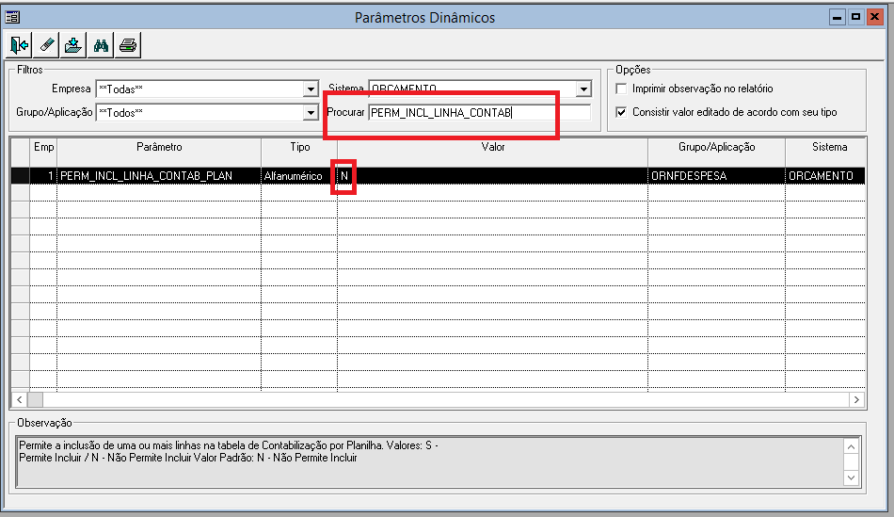Screen dimensions: 894x517
Task: Click the grid horizontal scroll left arrow
Action: pos(20,400)
